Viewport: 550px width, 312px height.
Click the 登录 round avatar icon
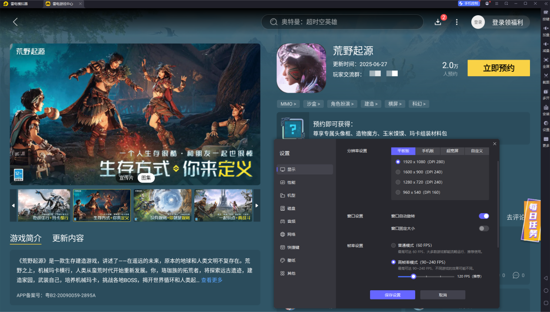(478, 22)
